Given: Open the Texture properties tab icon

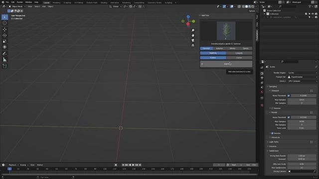Looking at the screenshot, I should pos(262,105).
